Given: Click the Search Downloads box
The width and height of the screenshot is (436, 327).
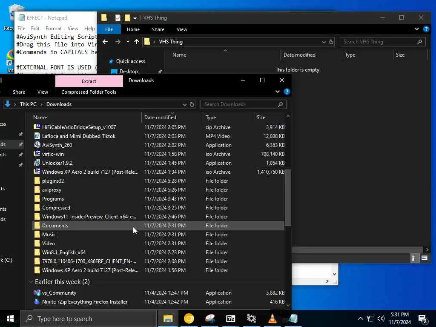Looking at the screenshot, I should tap(243, 104).
